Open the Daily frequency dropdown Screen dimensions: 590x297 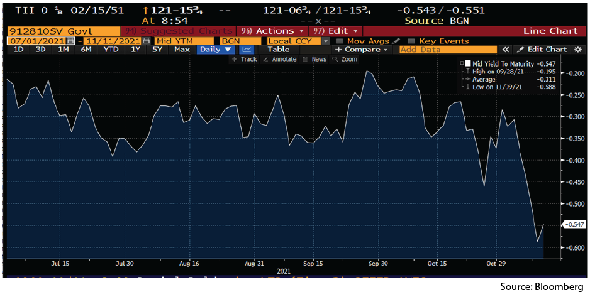(x=216, y=50)
